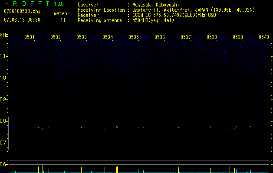Image resolution: width=273 pixels, height=173 pixels.
Task: Select receiver text ICOM IC-575 53.7492 MHz USB
Action: pyautogui.click(x=174, y=15)
